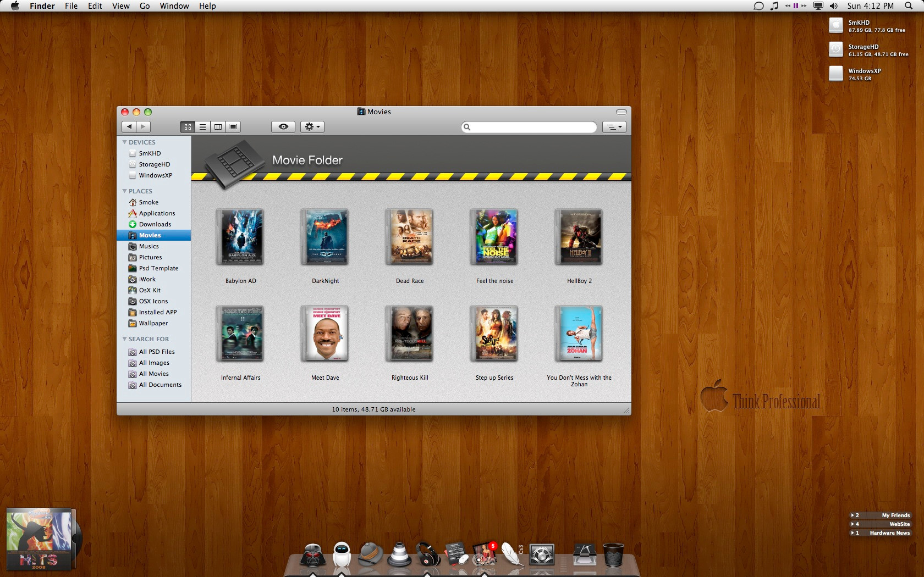This screenshot has height=577, width=924.
Task: Open the arrange dropdown beside search field
Action: click(x=614, y=126)
